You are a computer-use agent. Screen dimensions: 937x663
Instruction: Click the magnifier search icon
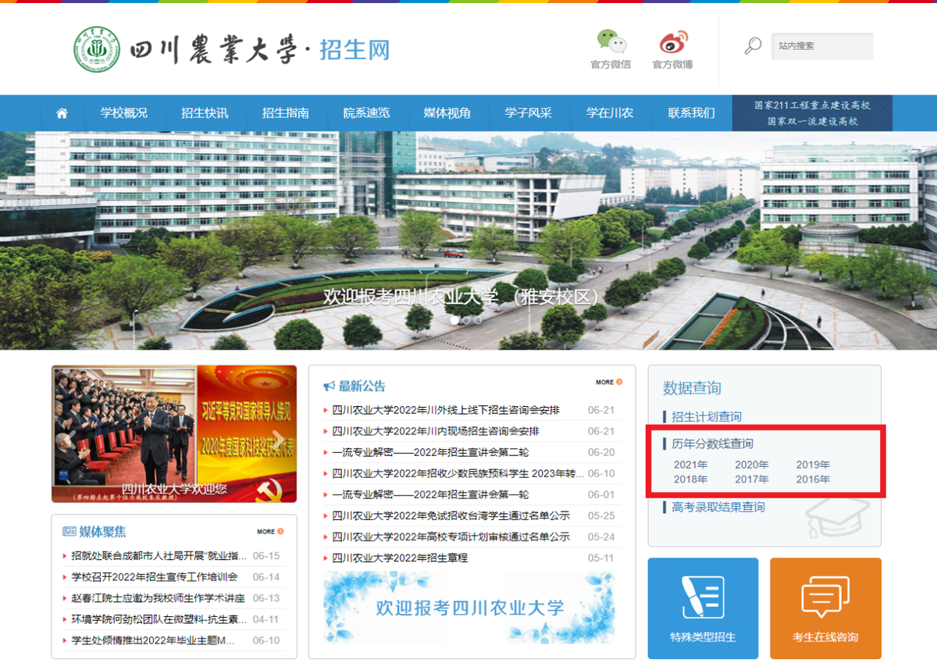(752, 45)
